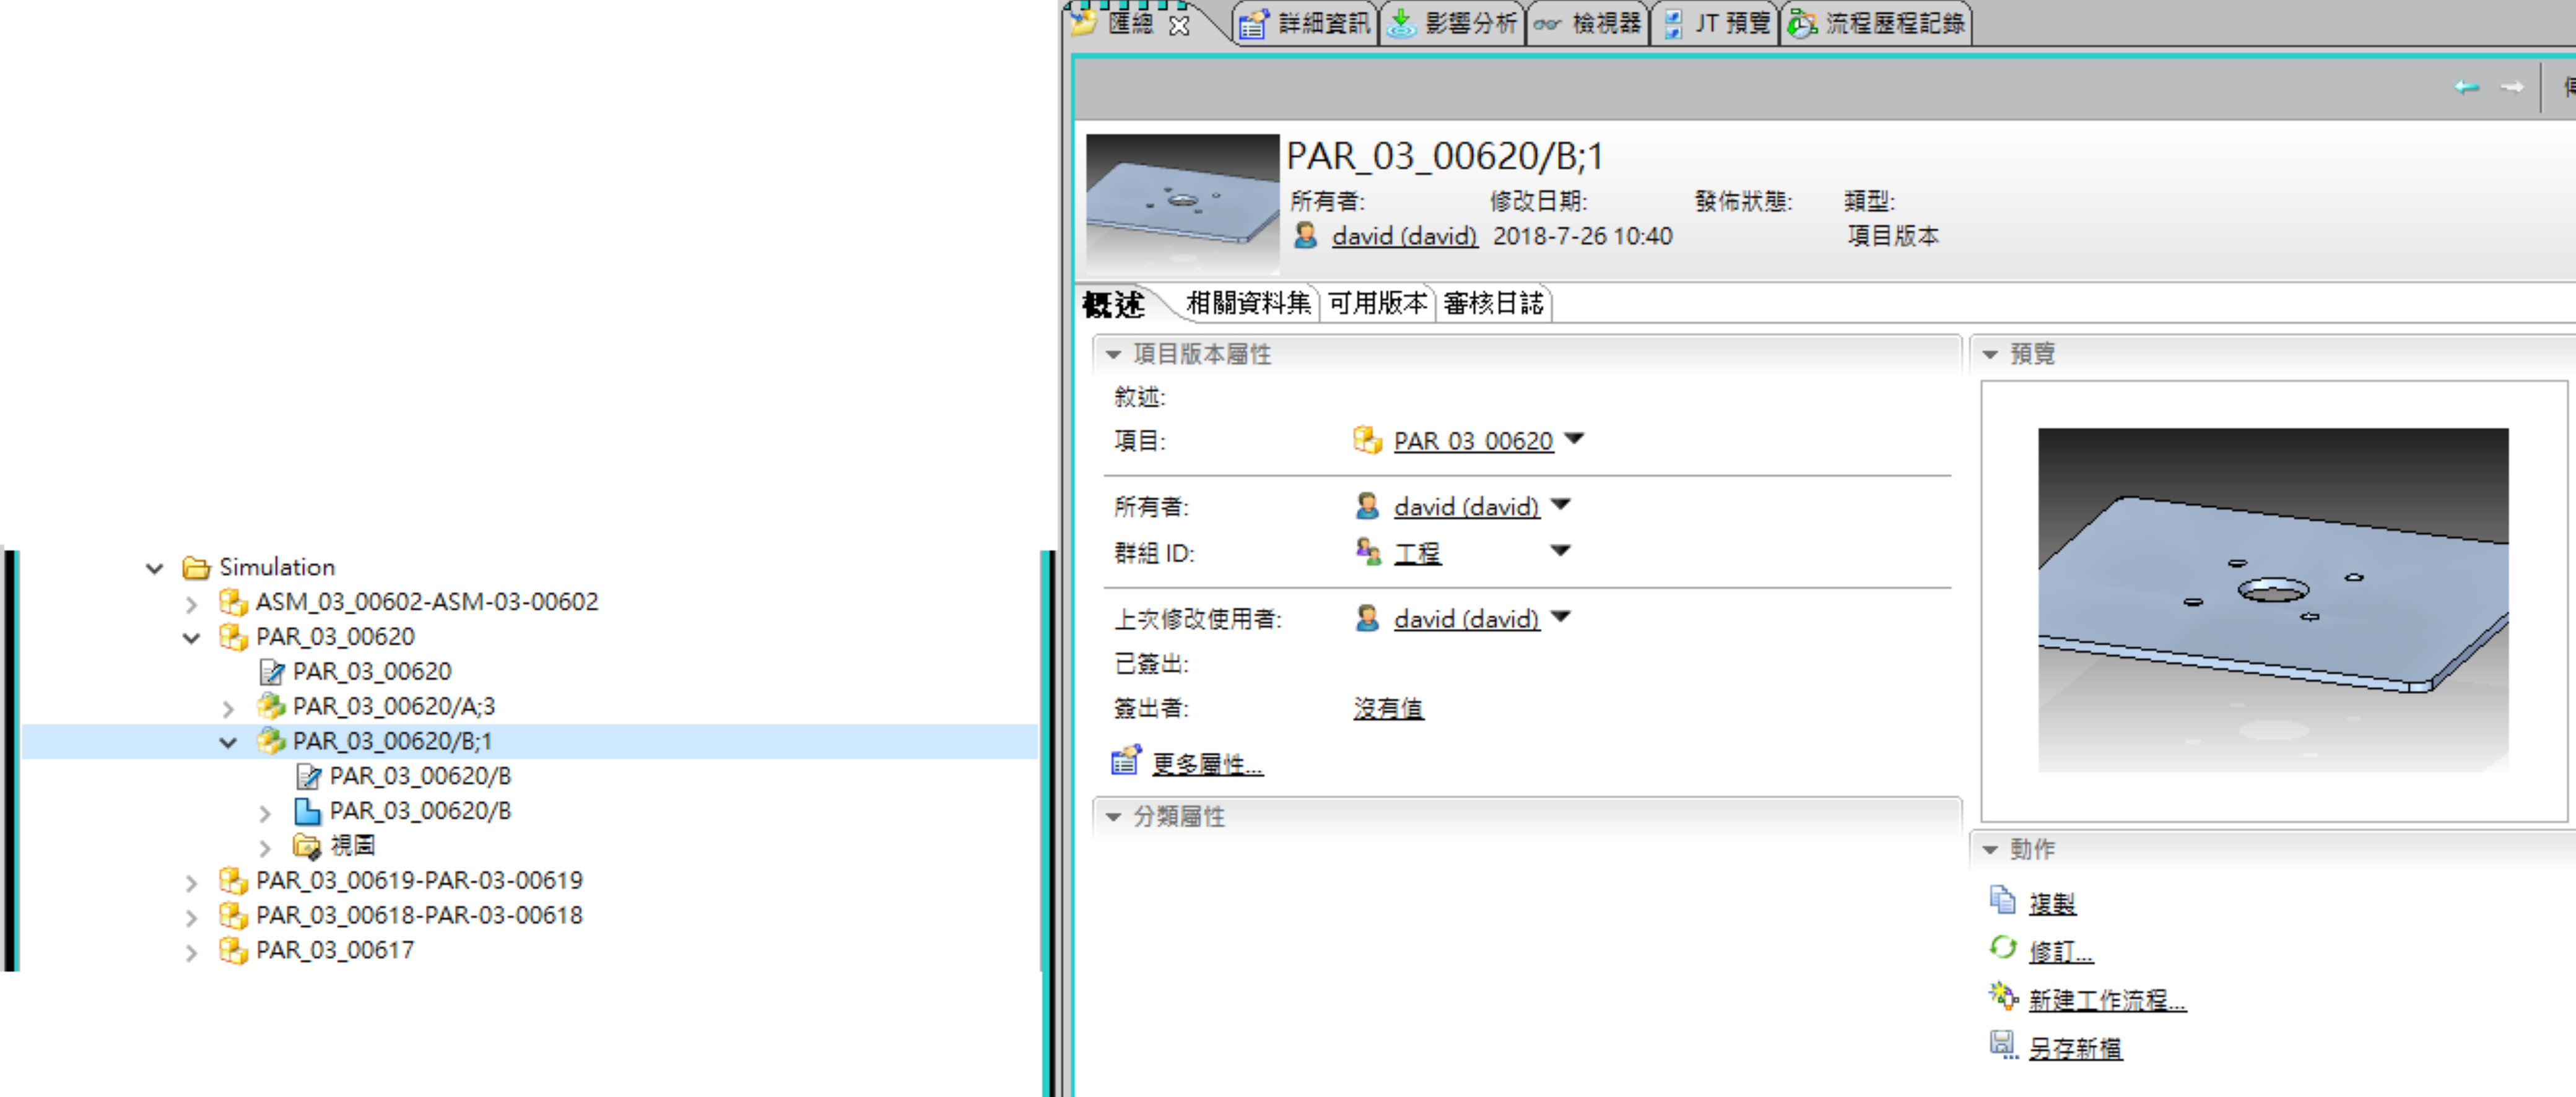Viewport: 2576px width, 1097px height.
Task: Expand the 視圖 folder node
Action: [x=265, y=847]
